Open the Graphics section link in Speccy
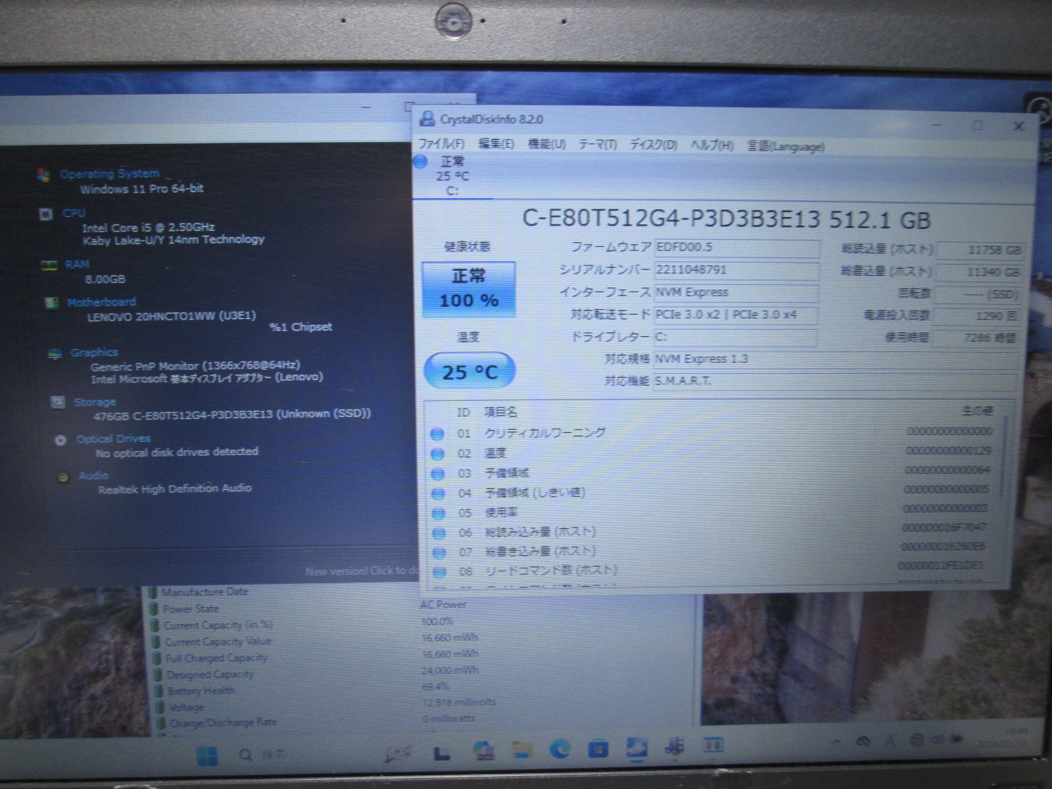Image resolution: width=1052 pixels, height=789 pixels. click(94, 353)
